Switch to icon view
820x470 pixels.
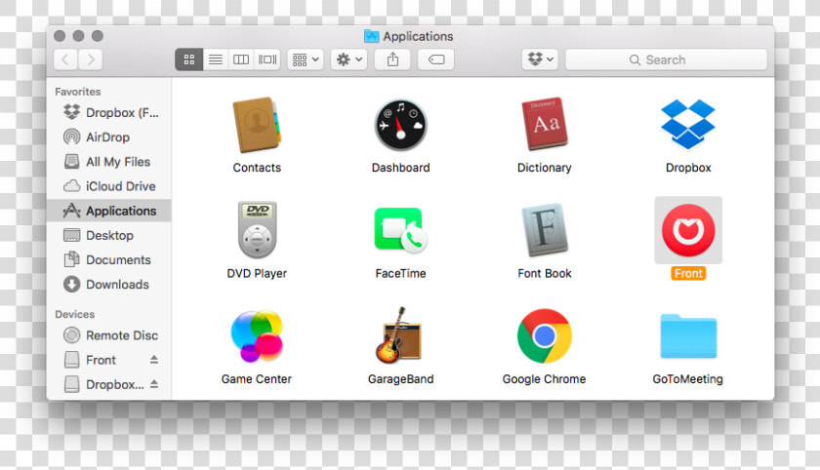(x=188, y=59)
